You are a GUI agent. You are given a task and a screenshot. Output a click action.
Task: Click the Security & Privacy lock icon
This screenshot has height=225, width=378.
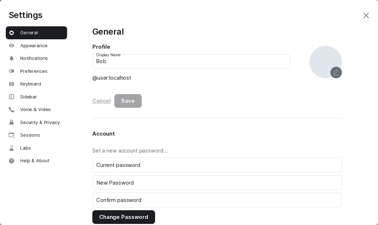(x=12, y=123)
